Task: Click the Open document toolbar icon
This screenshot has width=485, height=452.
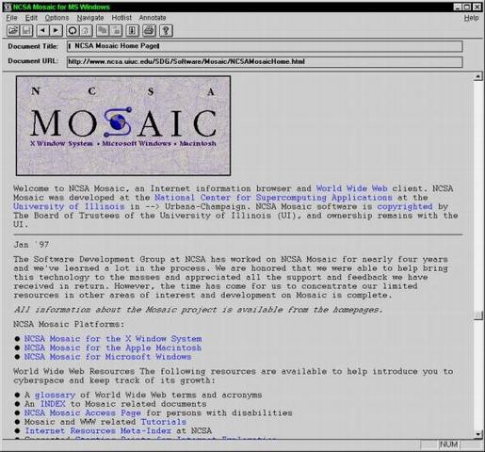Action: click(13, 31)
